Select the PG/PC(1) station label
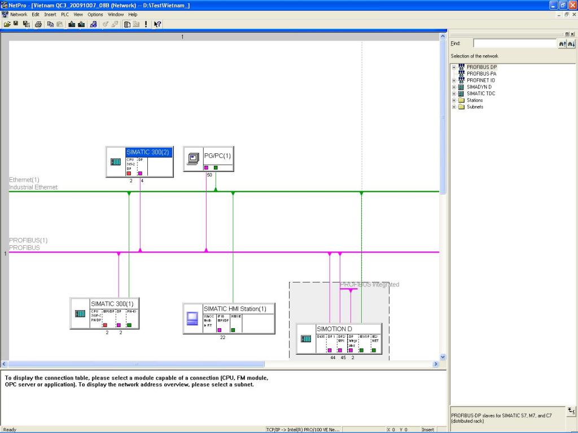Image resolution: width=578 pixels, height=433 pixels. click(x=217, y=156)
